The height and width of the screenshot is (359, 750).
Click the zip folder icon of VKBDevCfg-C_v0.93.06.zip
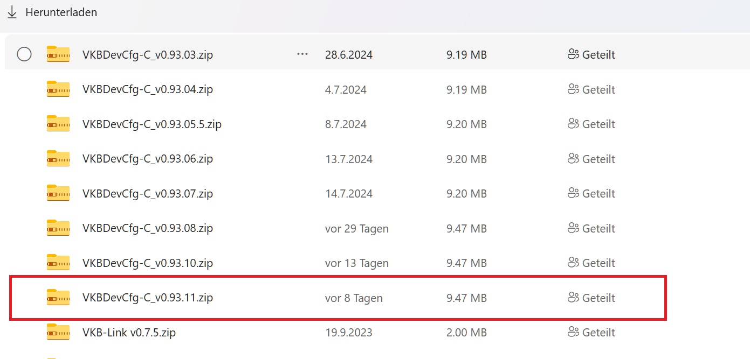(x=58, y=159)
